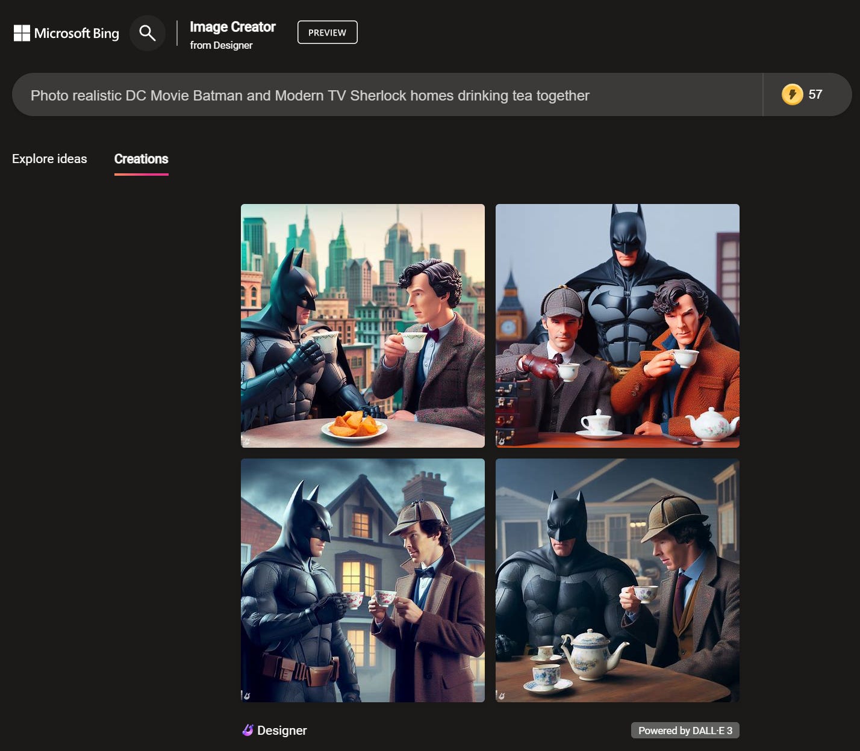Click the magnifier search icon
Viewport: 860px width, 751px height.
pyautogui.click(x=148, y=33)
